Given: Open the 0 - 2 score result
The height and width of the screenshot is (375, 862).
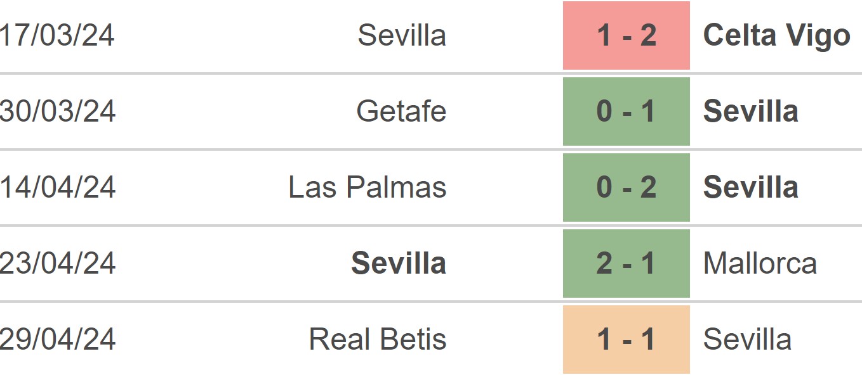Looking at the screenshot, I should click(x=626, y=187).
